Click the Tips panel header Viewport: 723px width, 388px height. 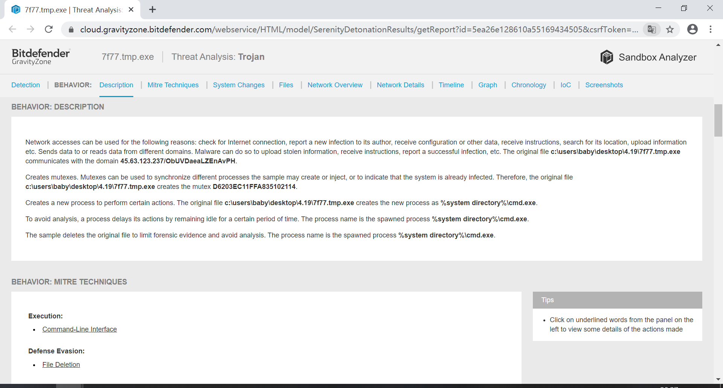pos(617,300)
